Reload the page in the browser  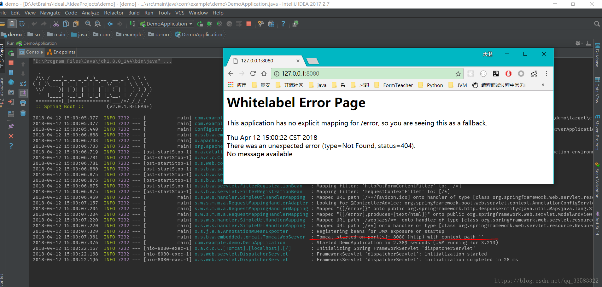[x=253, y=73]
